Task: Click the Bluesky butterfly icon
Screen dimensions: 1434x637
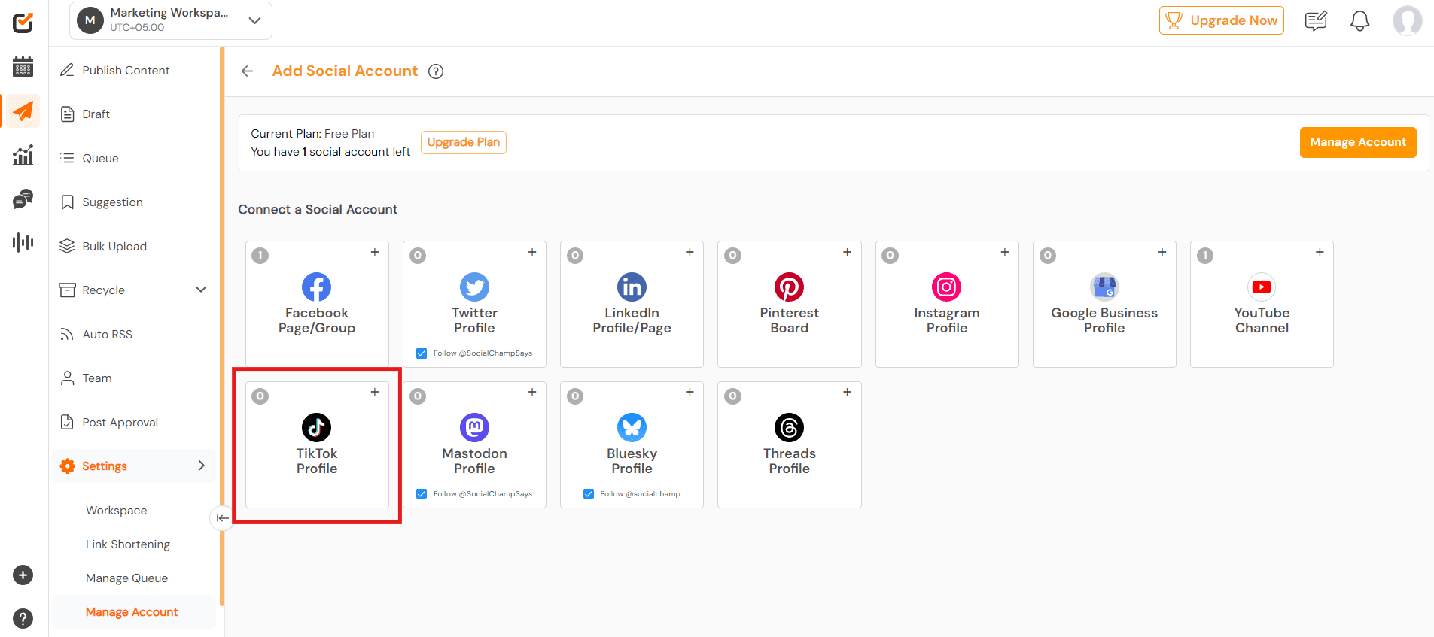Action: 632,427
